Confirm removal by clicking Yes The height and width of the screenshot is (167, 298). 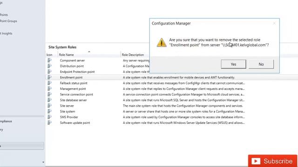point(233,64)
